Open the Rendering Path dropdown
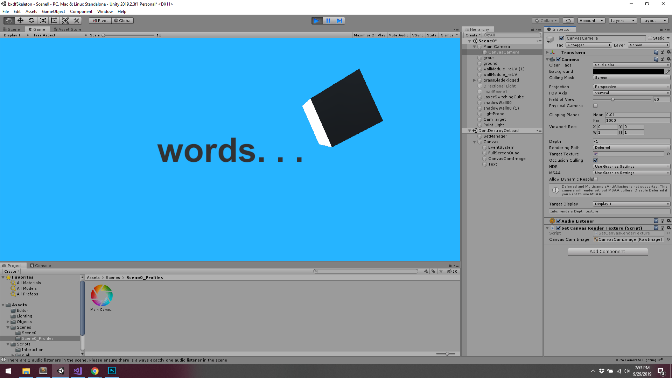Image resolution: width=672 pixels, height=378 pixels. [x=631, y=148]
